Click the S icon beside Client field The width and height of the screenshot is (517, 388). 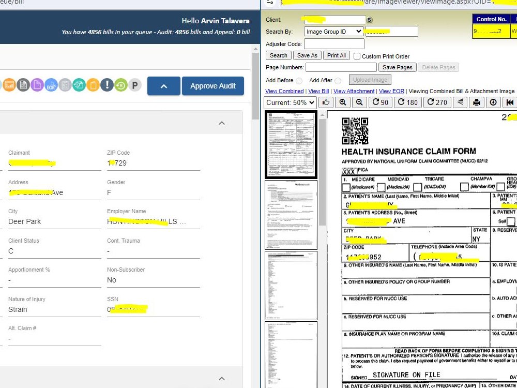[x=370, y=20]
